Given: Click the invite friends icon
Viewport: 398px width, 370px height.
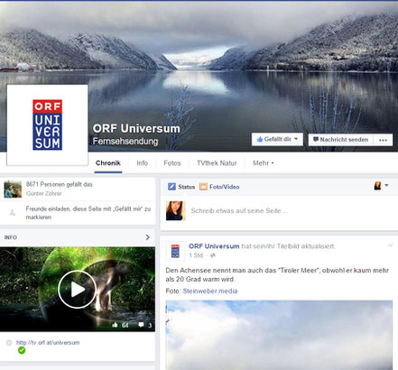Looking at the screenshot, I should [13, 213].
